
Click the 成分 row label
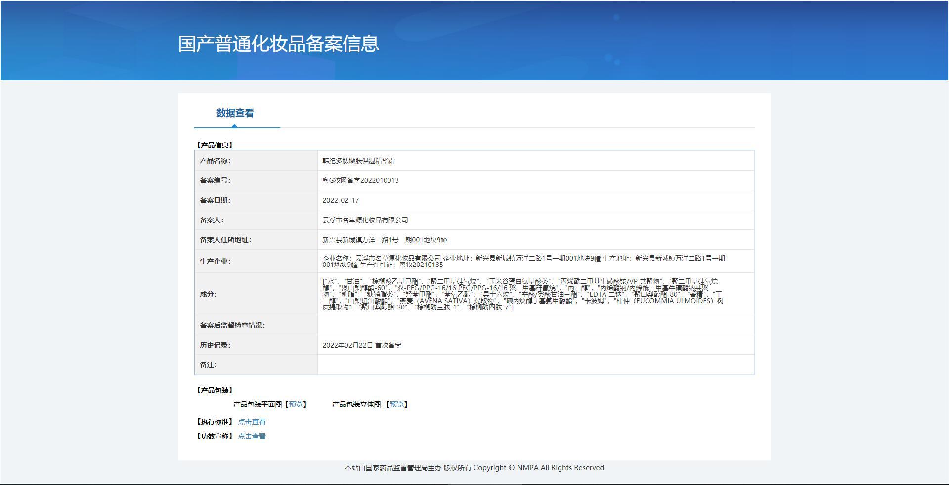pos(208,294)
